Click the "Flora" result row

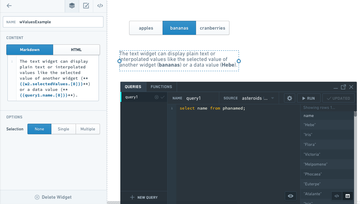coord(327,145)
